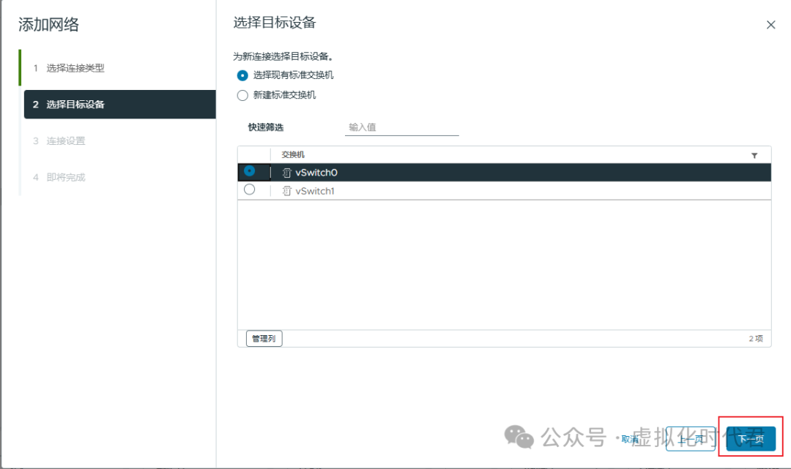Click the 下一页 button

(751, 439)
